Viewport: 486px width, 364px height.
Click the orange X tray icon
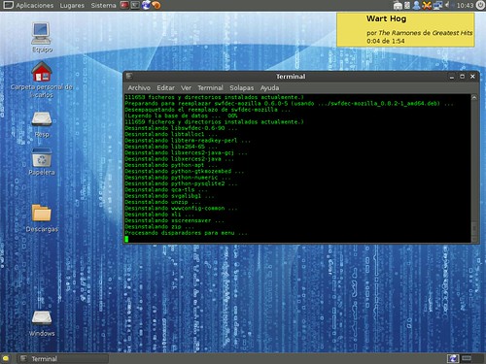coord(427,6)
